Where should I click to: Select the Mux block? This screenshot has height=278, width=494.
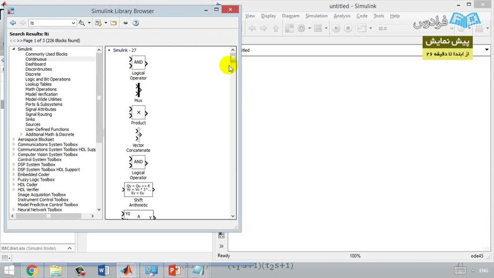138,90
